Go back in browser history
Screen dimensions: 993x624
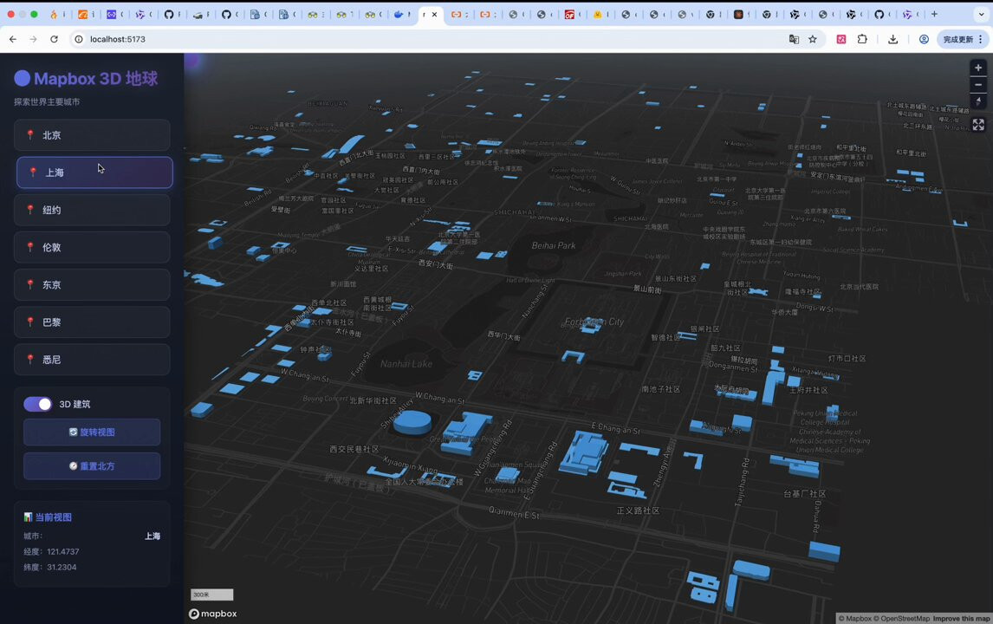(13, 39)
